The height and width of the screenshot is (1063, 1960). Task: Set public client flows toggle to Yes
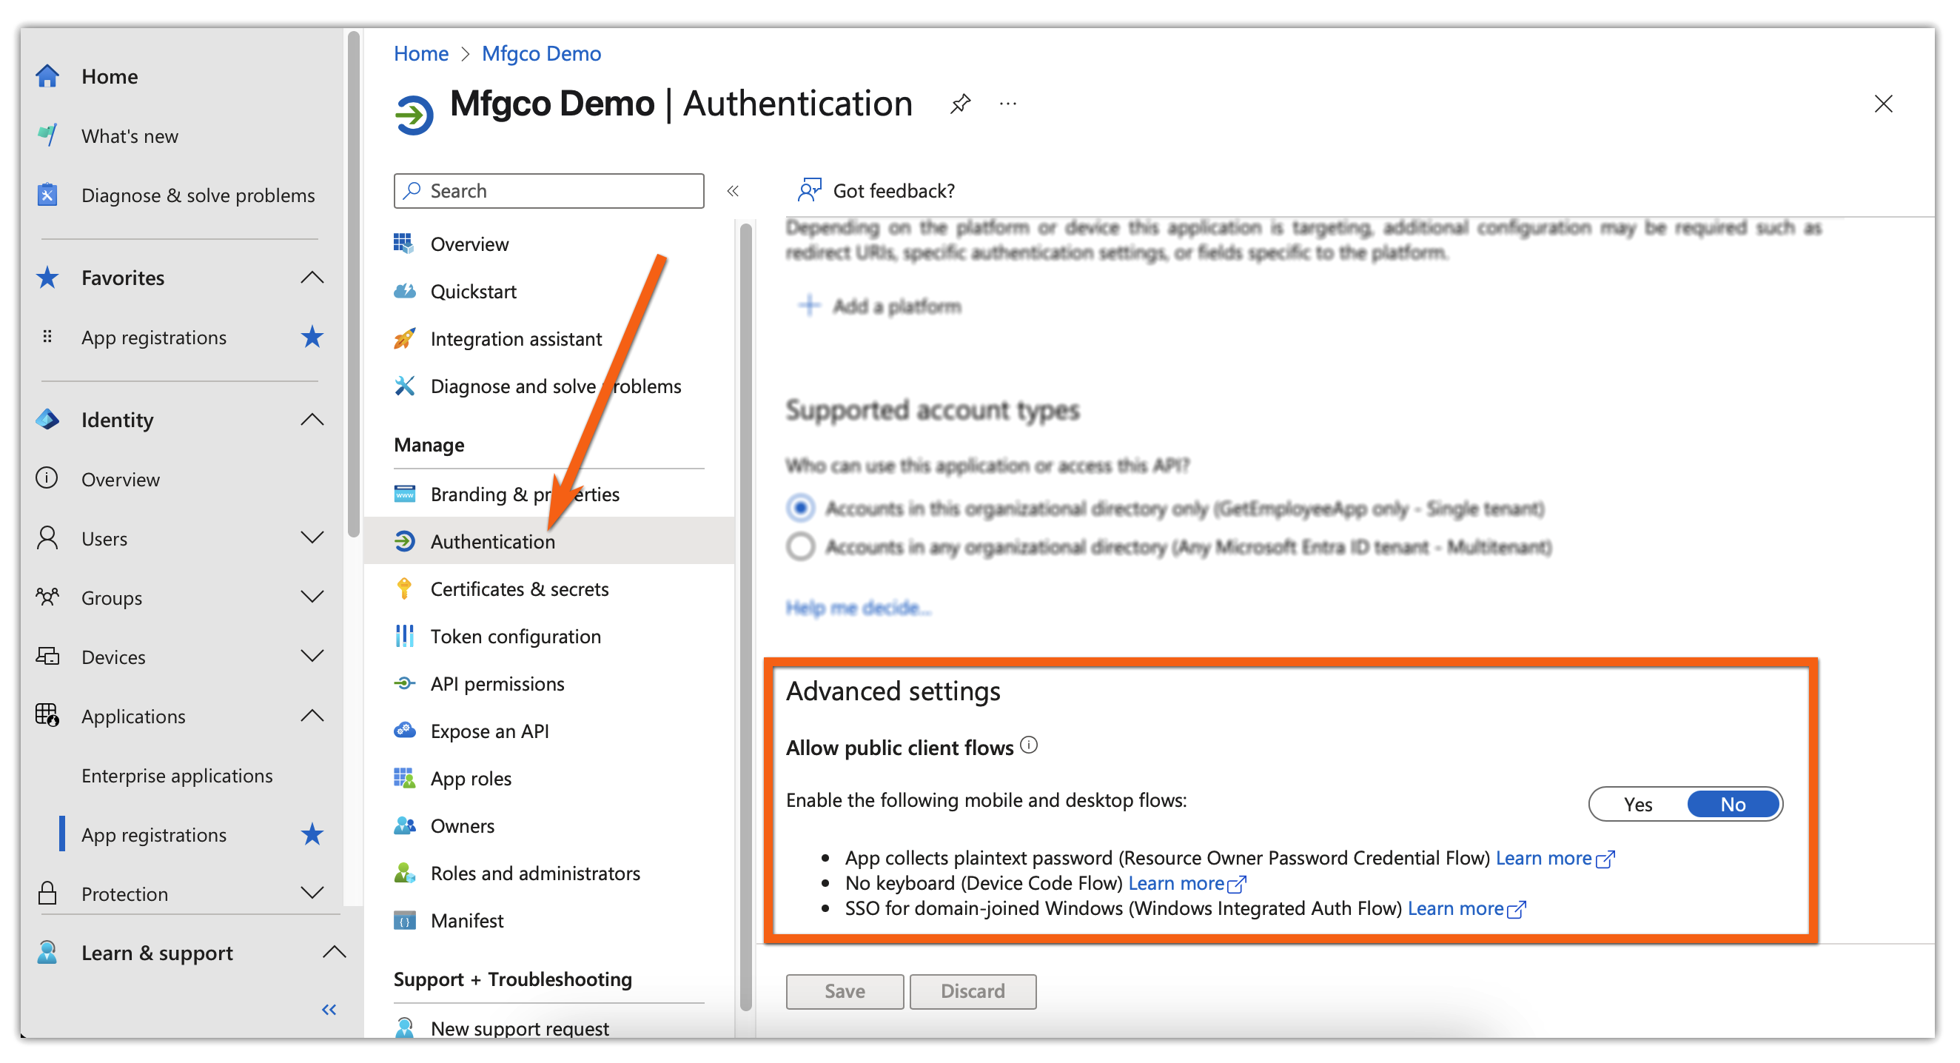click(x=1637, y=805)
